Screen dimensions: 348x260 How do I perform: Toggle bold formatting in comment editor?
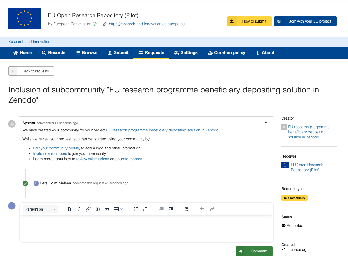[x=69, y=209]
